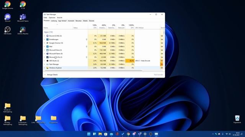245x137 pixels.
Task: Open the Settings gear in the taskbar
Action: 145,134
